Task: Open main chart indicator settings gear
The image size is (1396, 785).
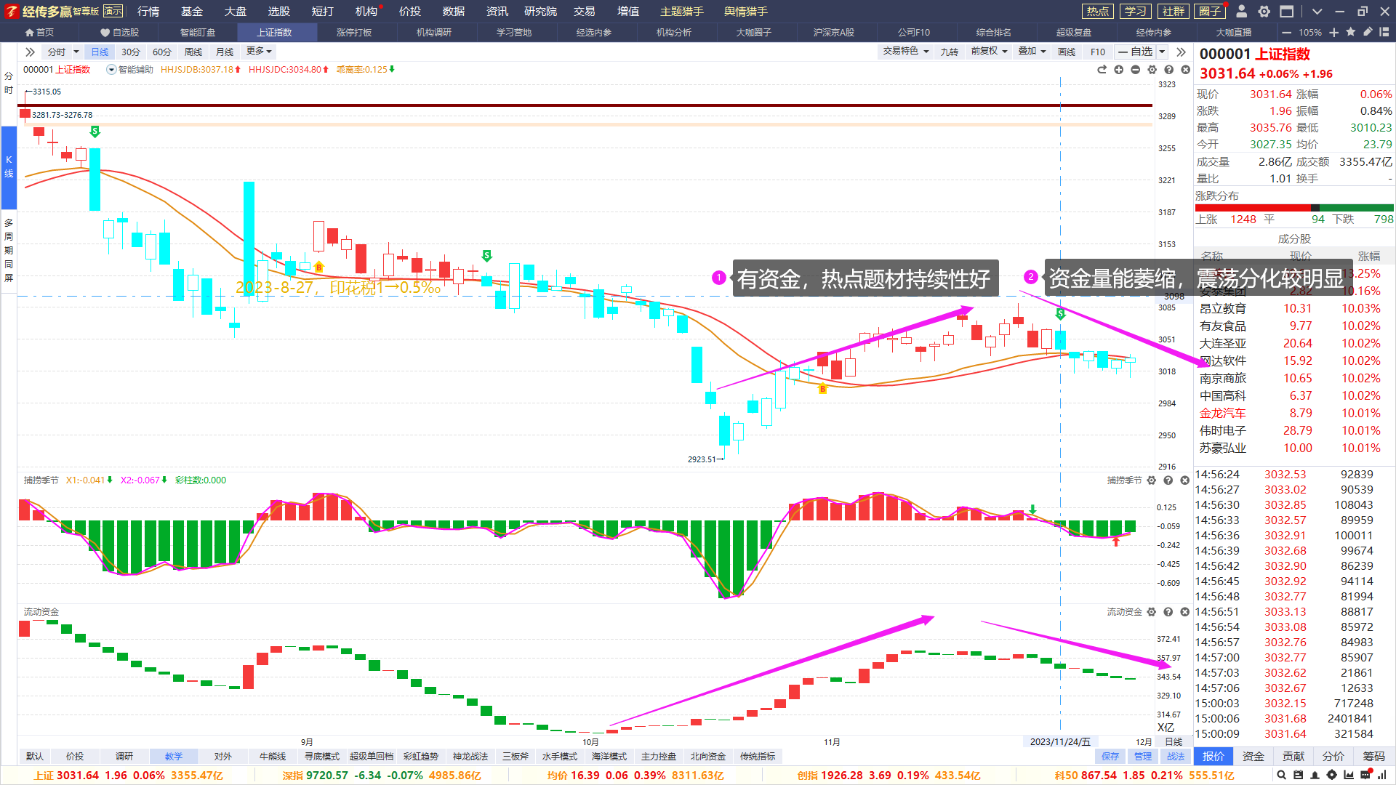Action: click(1152, 70)
